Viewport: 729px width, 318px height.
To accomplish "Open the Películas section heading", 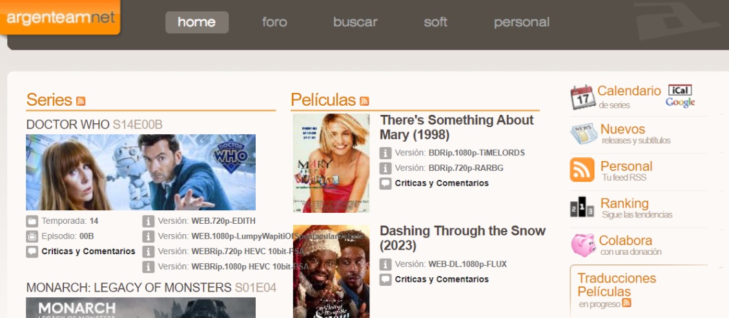I will point(323,100).
